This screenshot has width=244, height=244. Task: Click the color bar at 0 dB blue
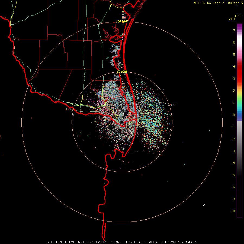tap(239, 115)
